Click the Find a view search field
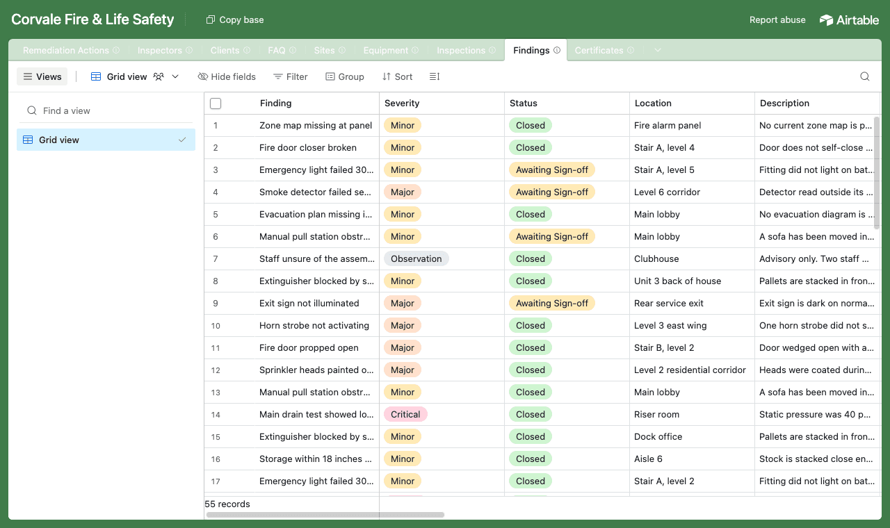The width and height of the screenshot is (890, 528). [106, 110]
